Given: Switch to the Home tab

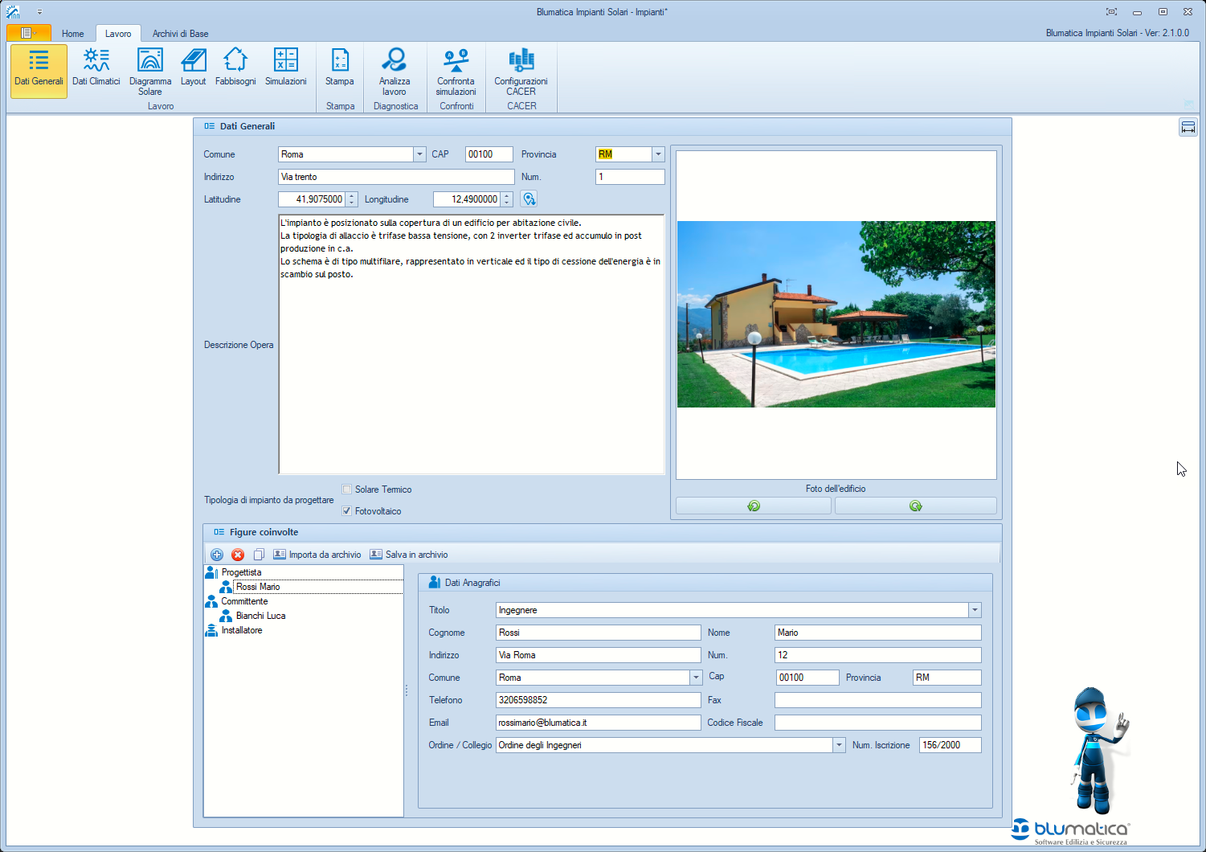Looking at the screenshot, I should 72,34.
